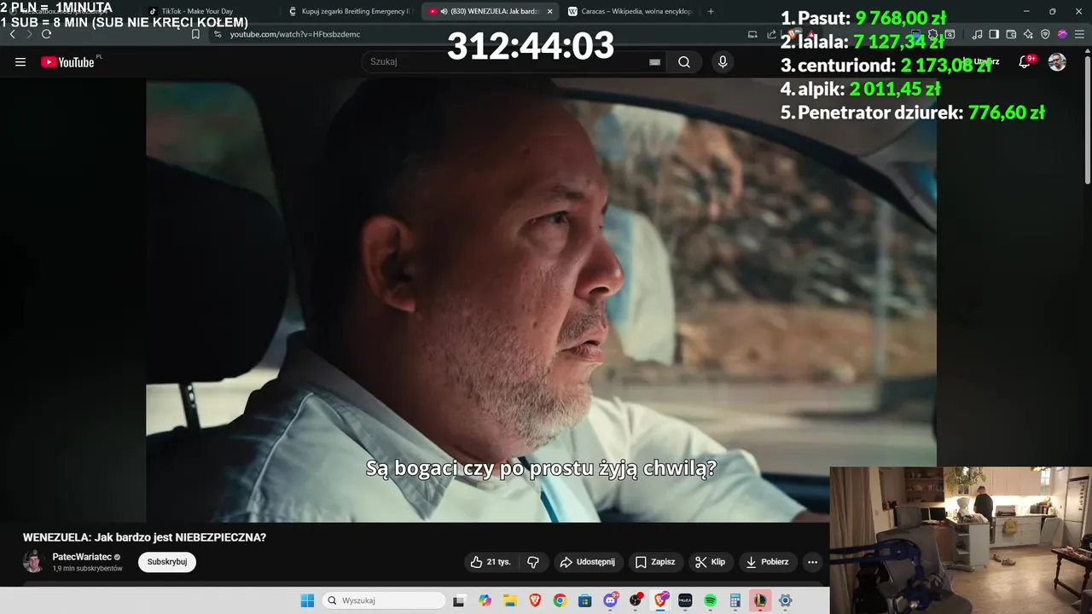The height and width of the screenshot is (614, 1092).
Task: Open the YouTube account avatar menu
Action: [1057, 61]
